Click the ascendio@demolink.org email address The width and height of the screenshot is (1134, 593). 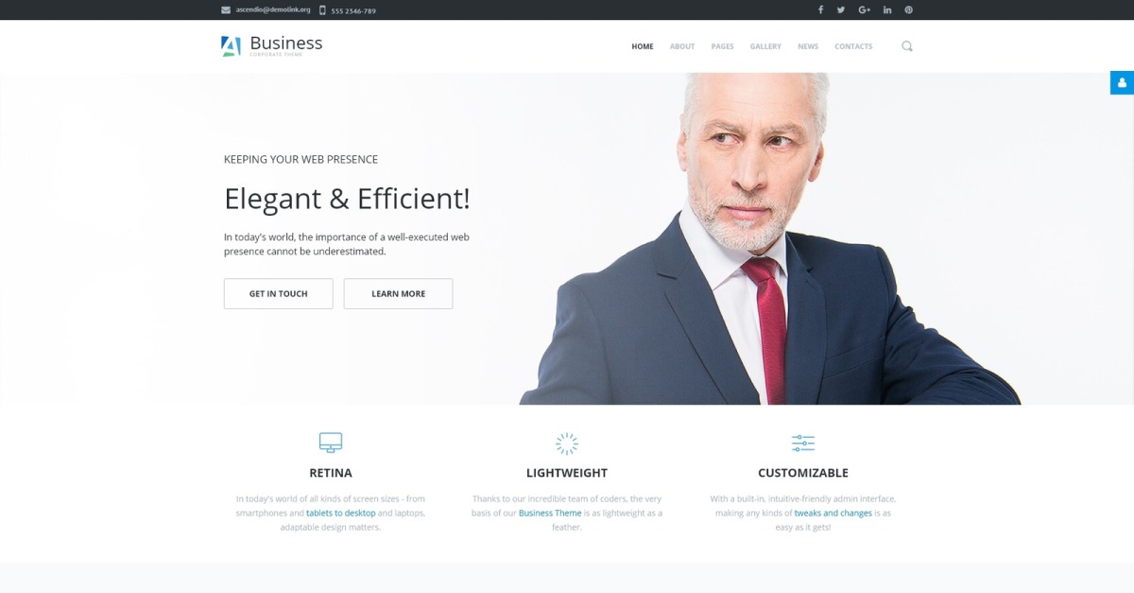pos(273,10)
